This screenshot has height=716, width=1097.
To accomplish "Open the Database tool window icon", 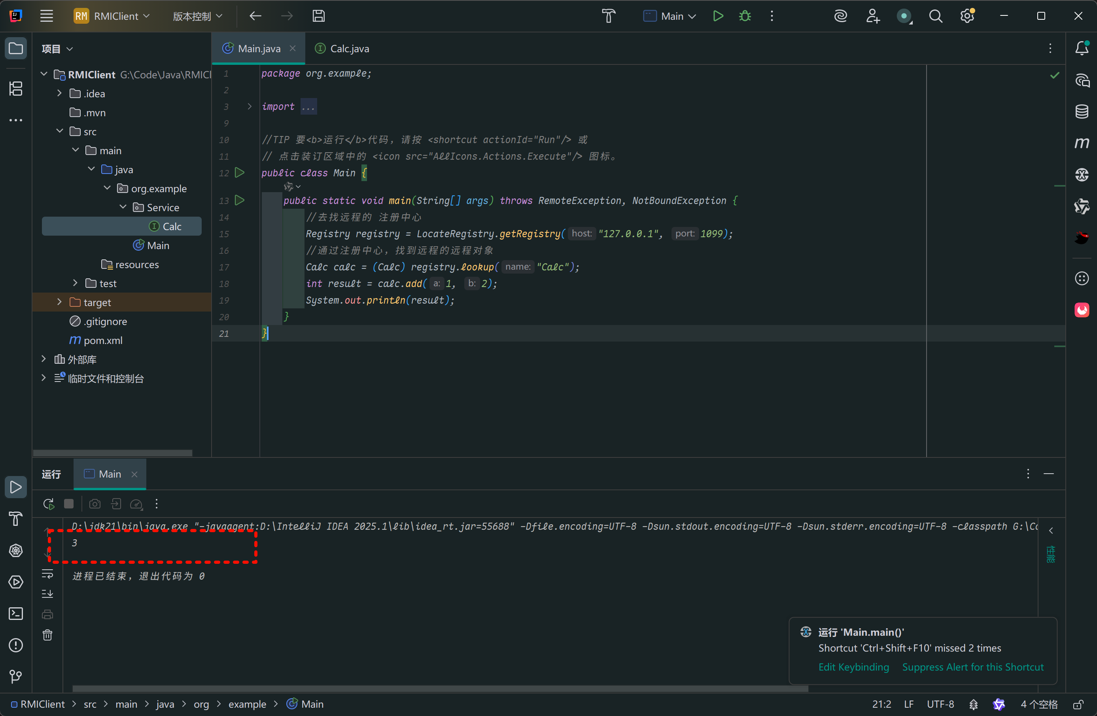I will (x=1081, y=111).
